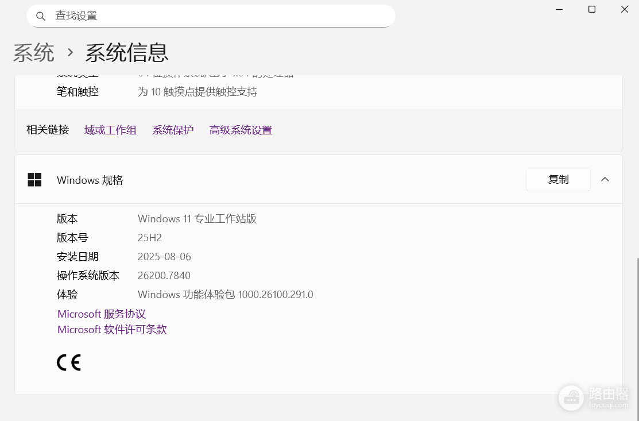
Task: Select the 25H2 version value
Action: pyautogui.click(x=150, y=238)
